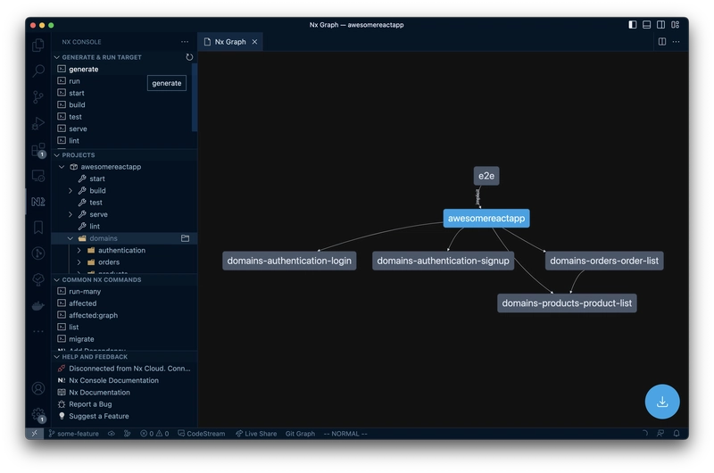Select domains-products-product-list graph node

click(x=567, y=303)
